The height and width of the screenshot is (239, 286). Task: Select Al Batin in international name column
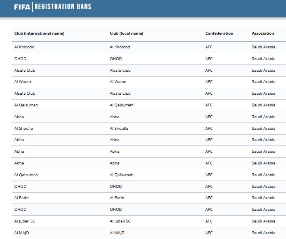point(21,198)
